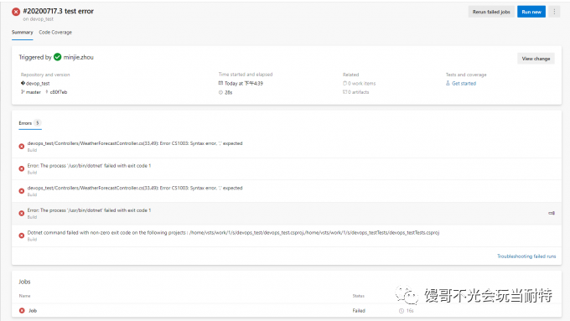Click the Status column header in Jobs
570x321 pixels.
[x=359, y=296]
